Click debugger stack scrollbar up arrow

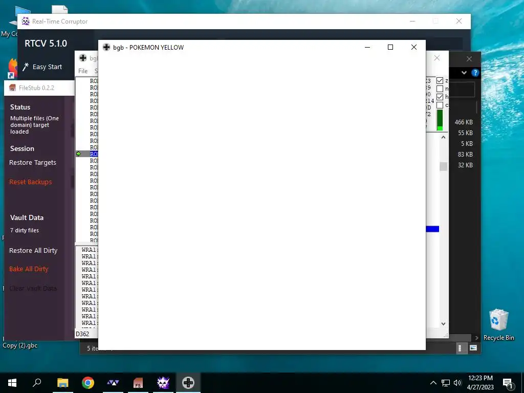[x=443, y=137]
